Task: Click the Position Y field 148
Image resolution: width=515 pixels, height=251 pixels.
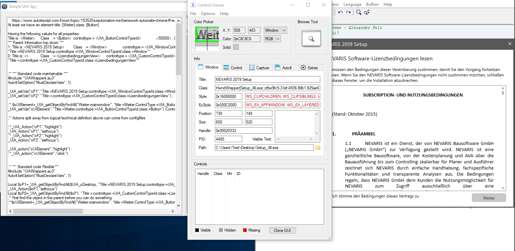Action: point(259,114)
